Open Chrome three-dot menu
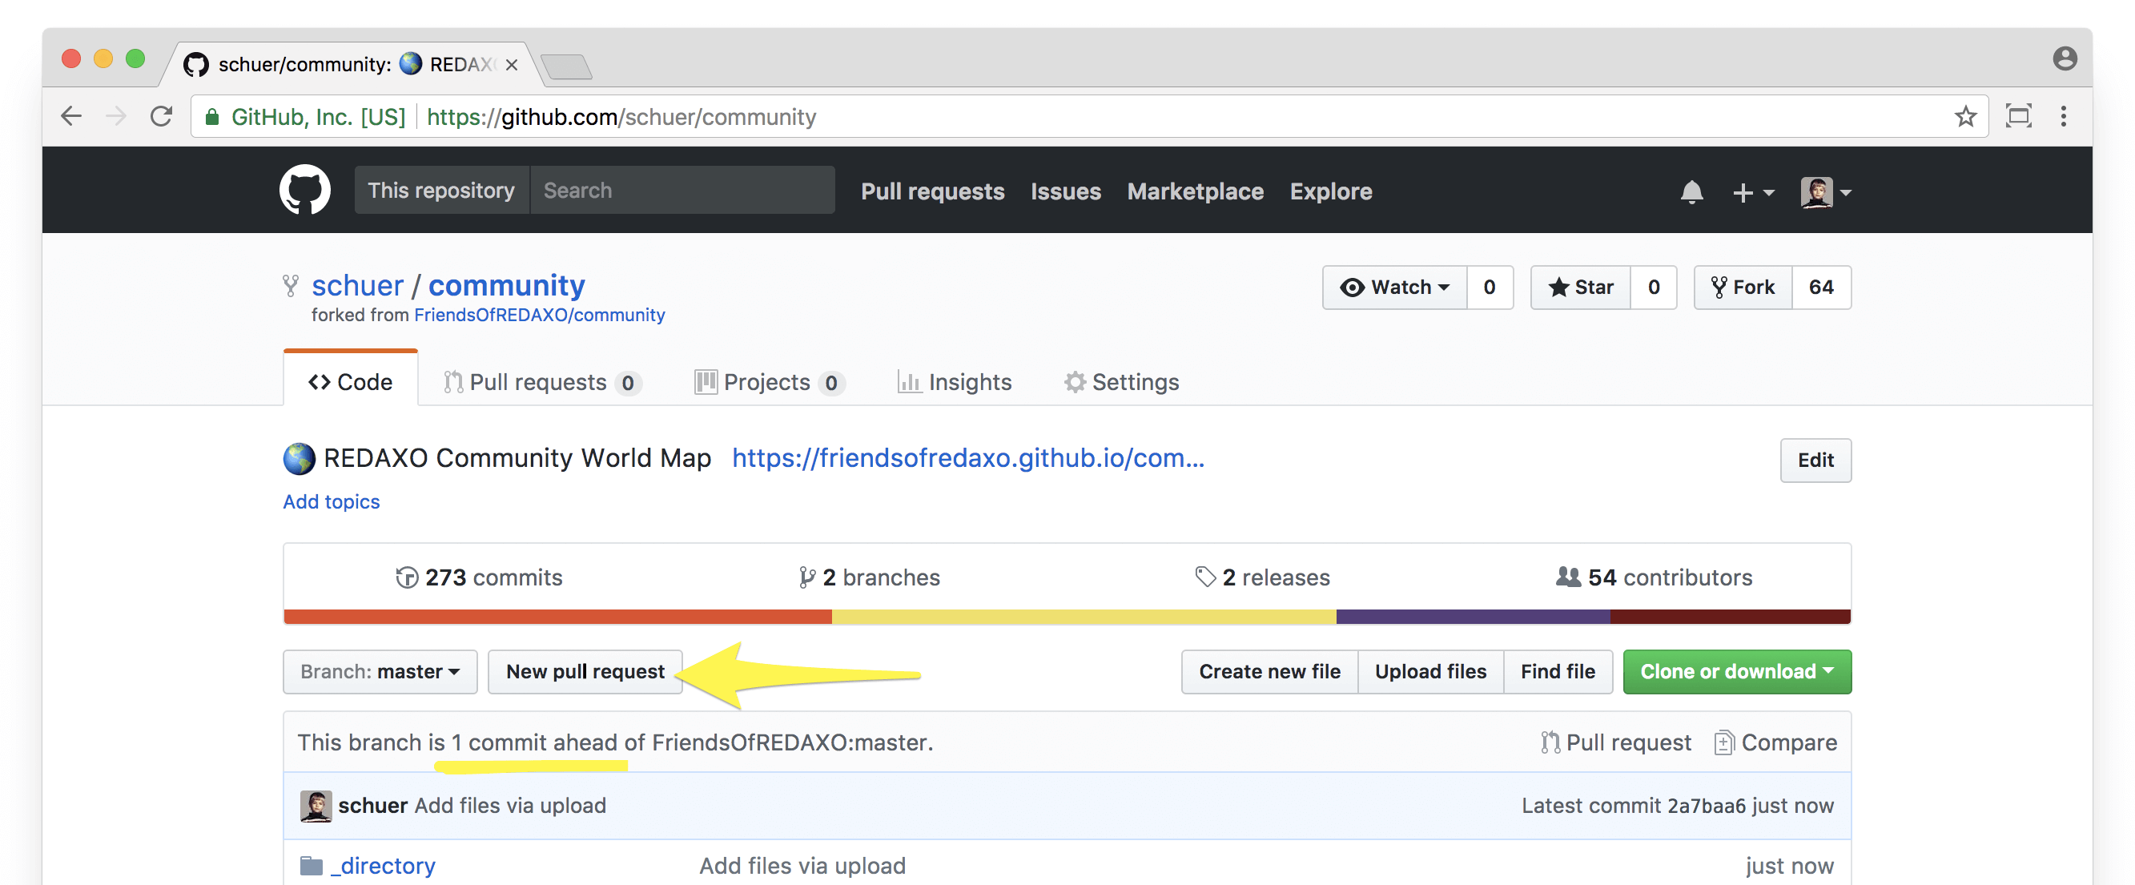Screen dimensions: 2135x885 click(2063, 117)
